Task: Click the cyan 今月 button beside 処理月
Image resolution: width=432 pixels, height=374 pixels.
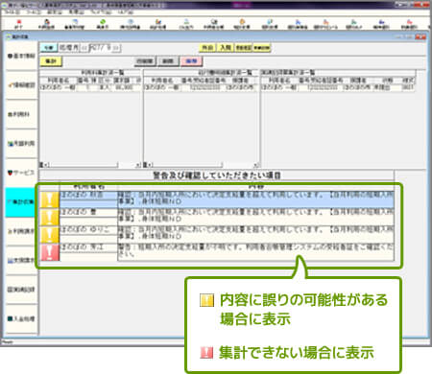Action: pos(49,48)
